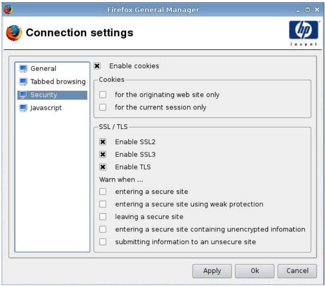Enable warning when leaving a secure site
Image resolution: width=325 pixels, height=286 pixels.
(103, 217)
